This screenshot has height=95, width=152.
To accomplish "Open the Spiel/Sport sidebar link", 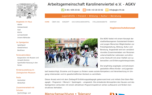I will (x=22, y=45).
